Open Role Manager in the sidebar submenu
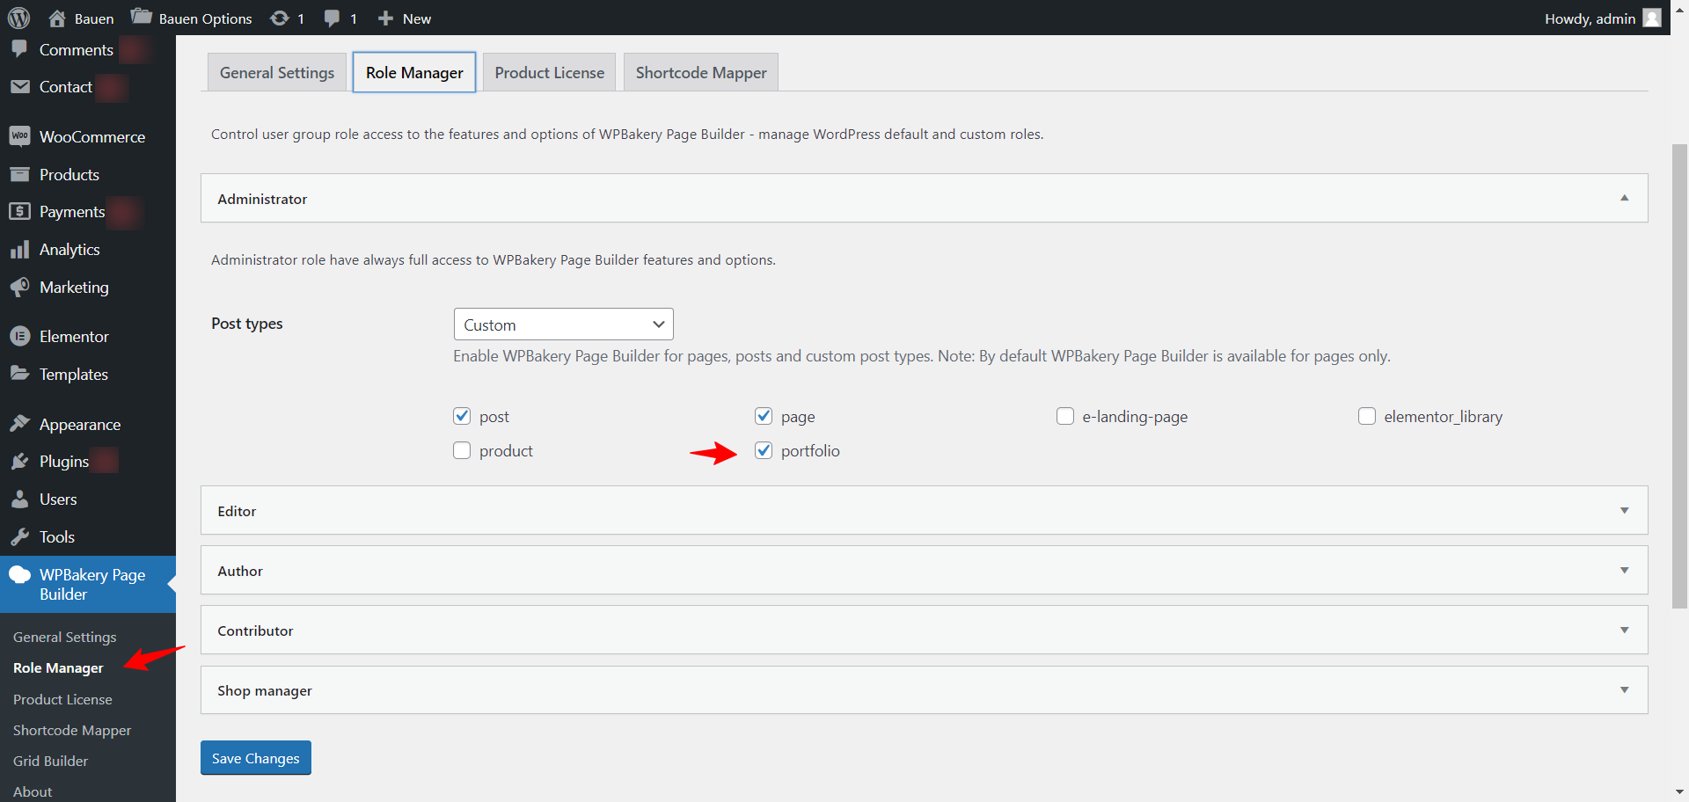Image resolution: width=1689 pixels, height=802 pixels. pyautogui.click(x=58, y=667)
